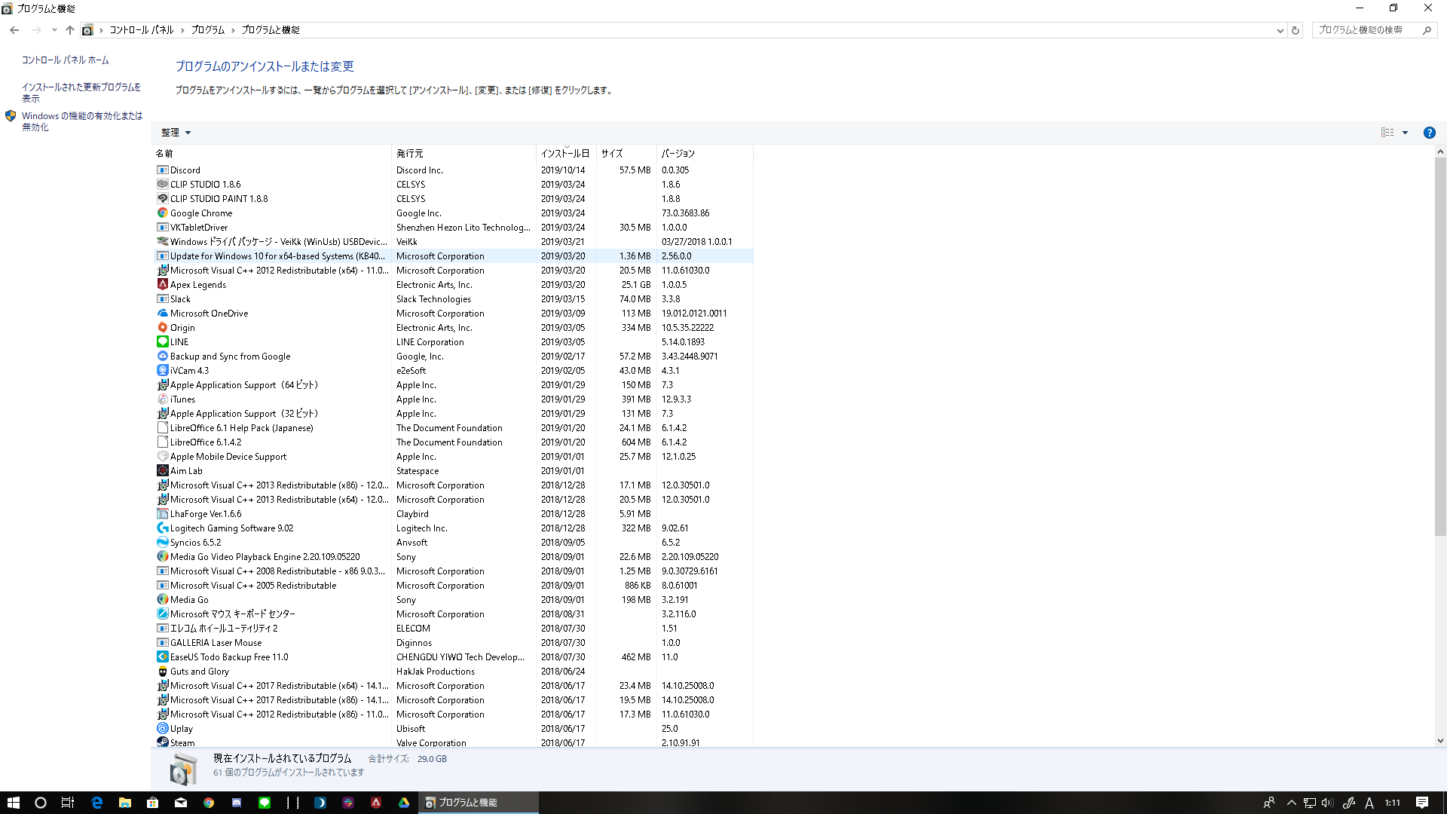The height and width of the screenshot is (814, 1447).
Task: Select the VKTabletDriver row
Action: coord(453,228)
